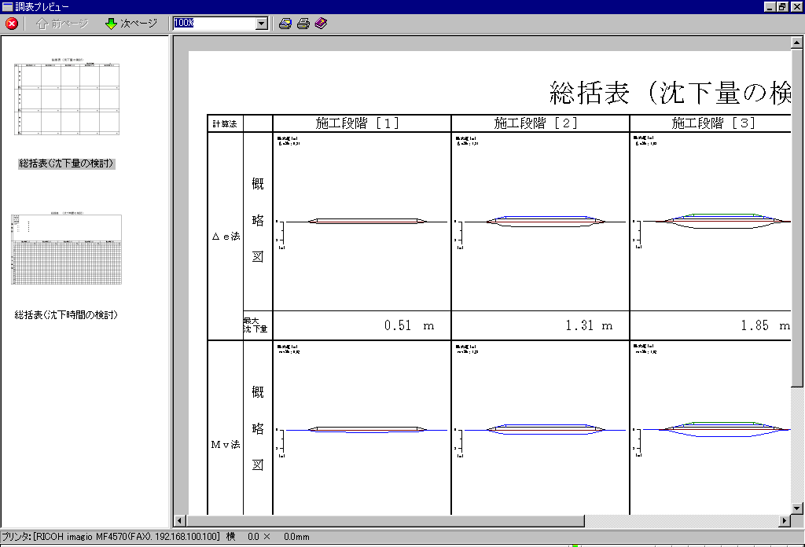Click inside the 100% zoom field
805x547 pixels.
(215, 23)
